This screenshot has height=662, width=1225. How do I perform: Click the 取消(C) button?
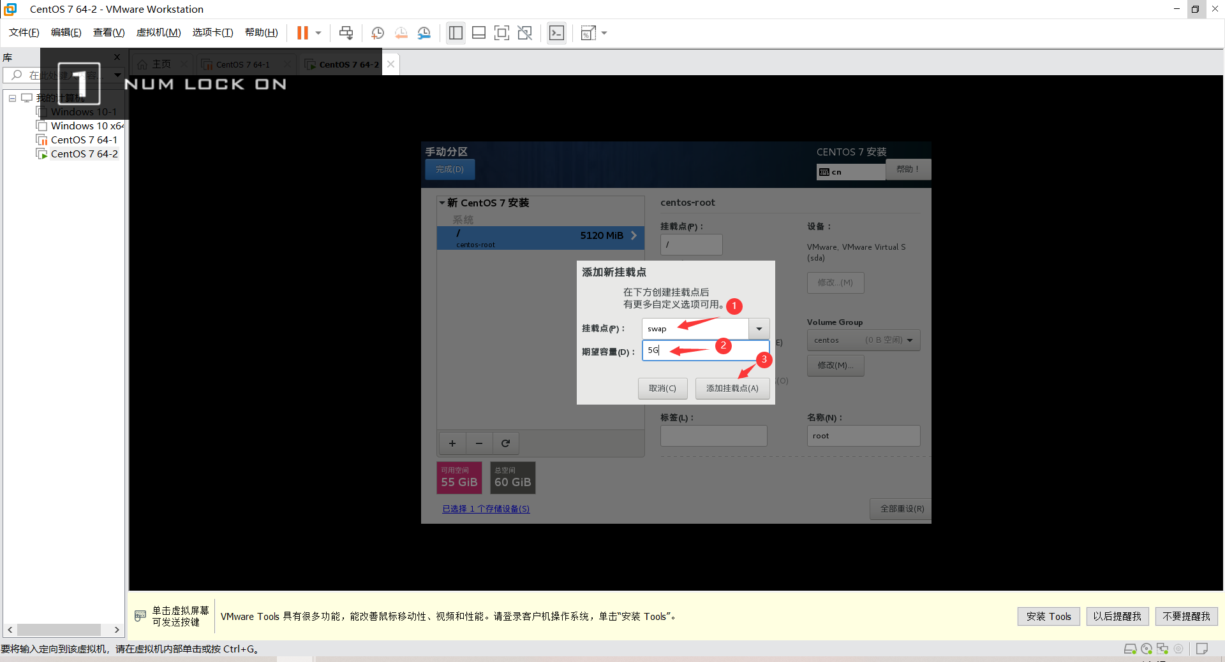pos(662,389)
